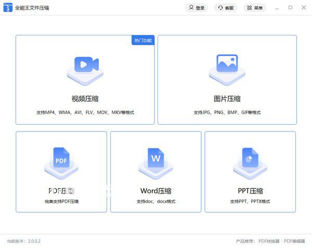This screenshot has height=248, width=312.
Task: Open login via 登录 button
Action: pos(197,8)
